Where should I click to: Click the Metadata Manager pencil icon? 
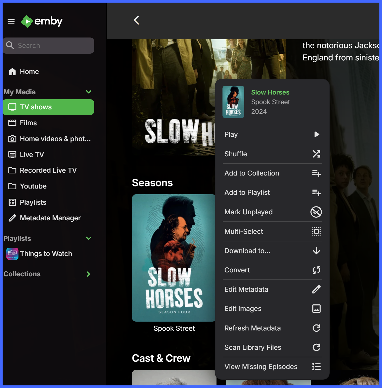[x=12, y=218]
